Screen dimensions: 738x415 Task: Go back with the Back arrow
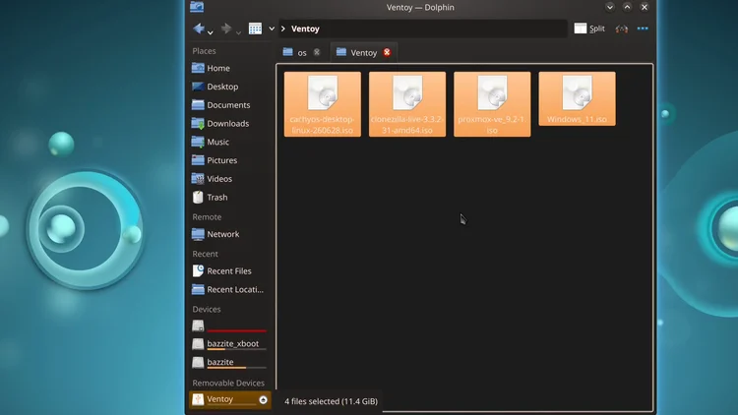pos(199,29)
